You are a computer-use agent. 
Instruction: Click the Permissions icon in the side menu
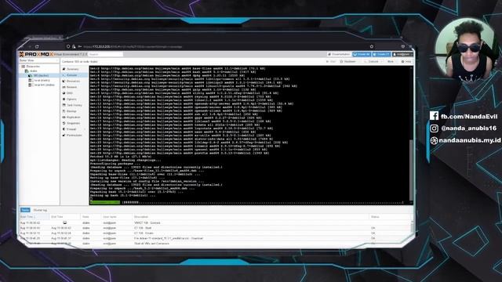click(x=64, y=136)
